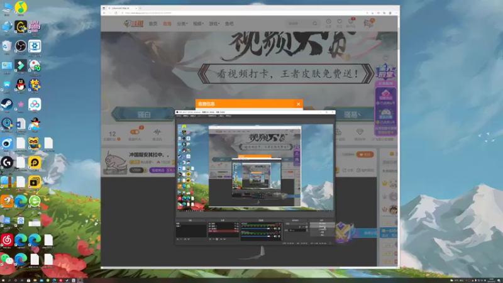Click the stream key waveform icon
Screen dimensions: 503x283
(x=157, y=132)
